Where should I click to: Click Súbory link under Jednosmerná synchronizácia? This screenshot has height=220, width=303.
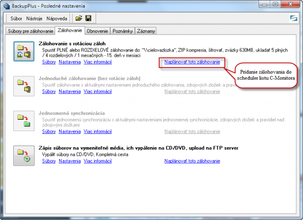pyautogui.click(x=49, y=132)
